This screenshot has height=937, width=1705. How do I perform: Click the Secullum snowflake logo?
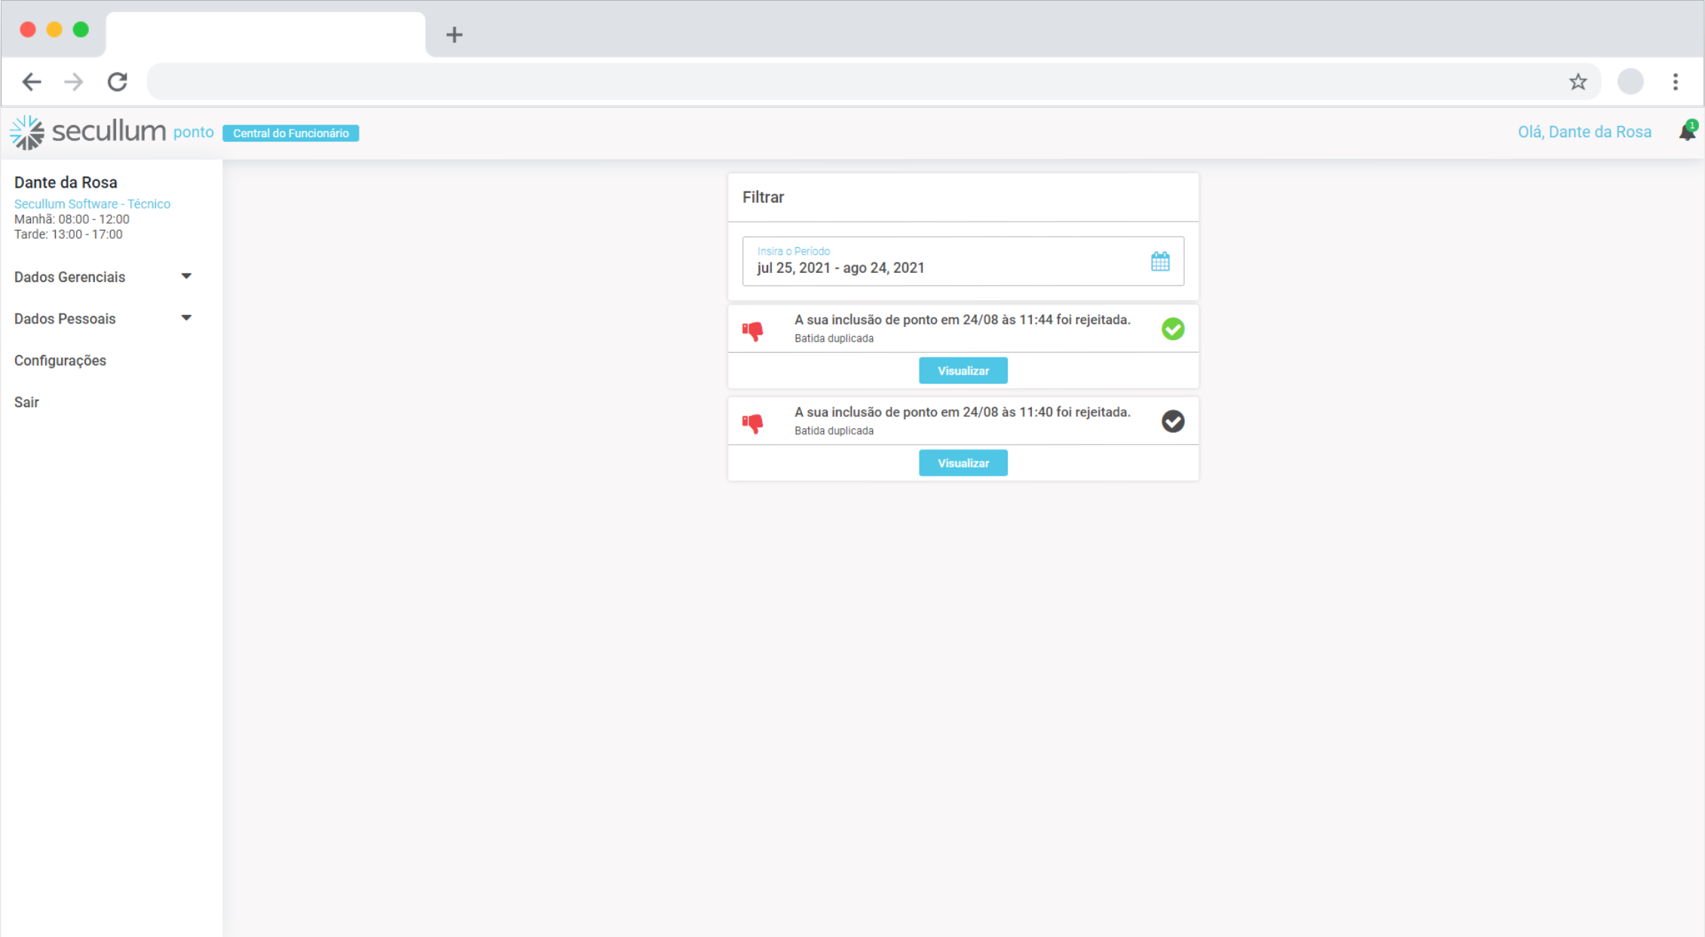click(x=27, y=133)
